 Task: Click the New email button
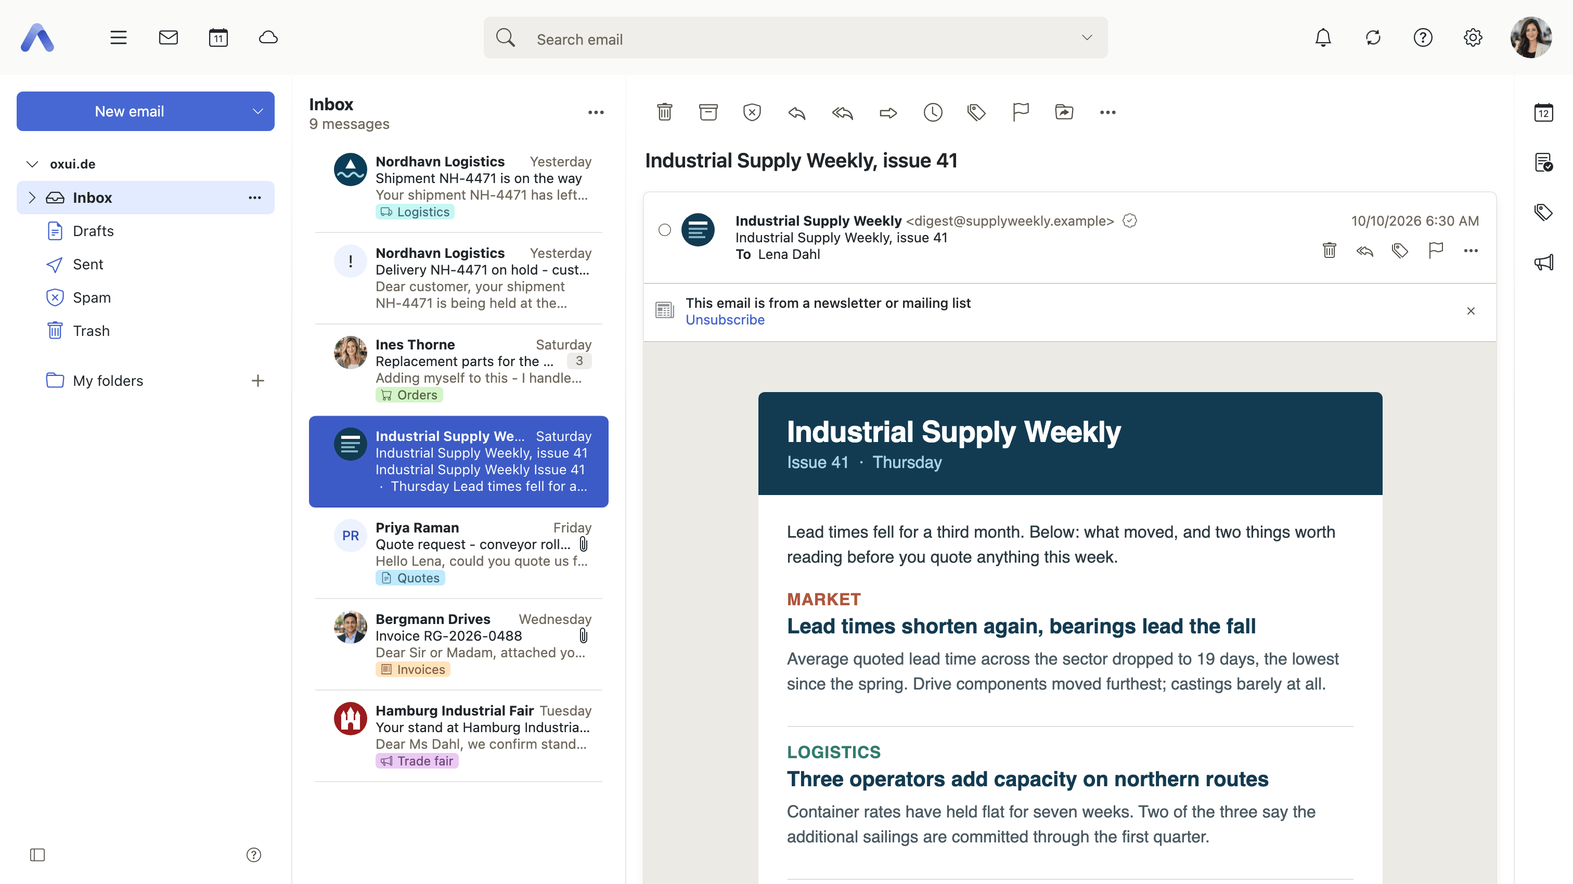(130, 112)
